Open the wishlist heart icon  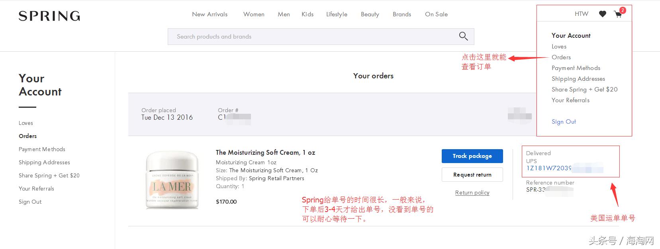[603, 14]
